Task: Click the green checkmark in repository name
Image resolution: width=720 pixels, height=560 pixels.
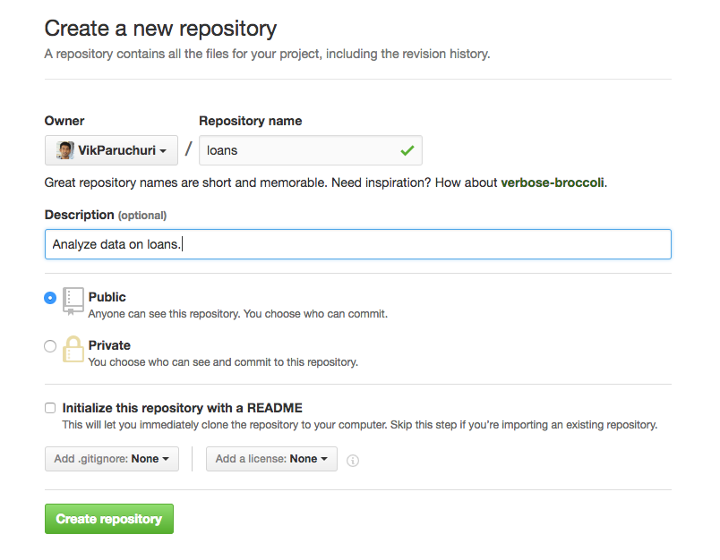Action: click(407, 150)
